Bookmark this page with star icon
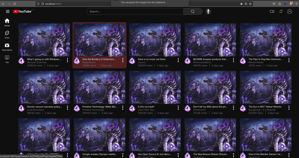 (250, 4)
